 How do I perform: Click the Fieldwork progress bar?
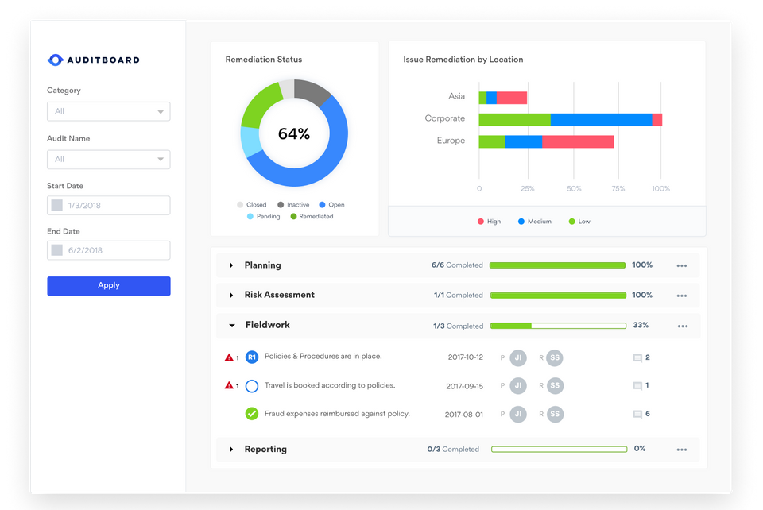[558, 325]
